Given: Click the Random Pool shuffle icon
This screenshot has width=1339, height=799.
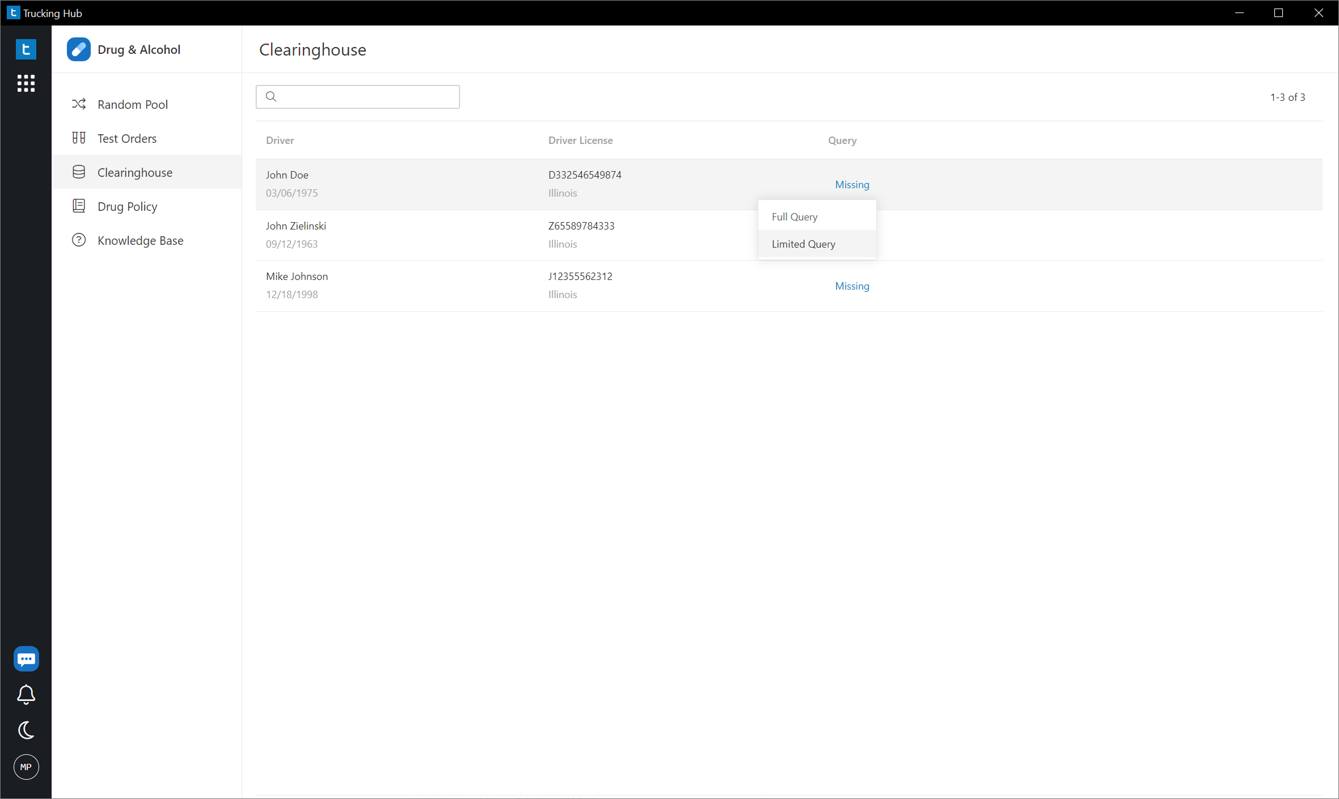Looking at the screenshot, I should tap(79, 104).
